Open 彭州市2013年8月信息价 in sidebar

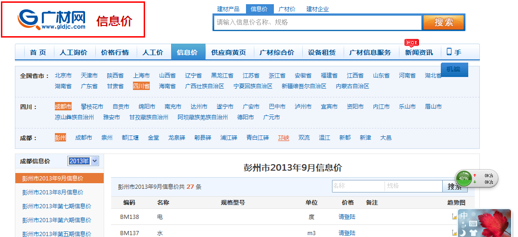(53, 192)
